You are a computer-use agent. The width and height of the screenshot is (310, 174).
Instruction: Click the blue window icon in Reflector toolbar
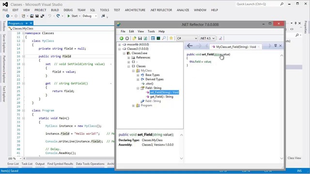[x=153, y=38]
